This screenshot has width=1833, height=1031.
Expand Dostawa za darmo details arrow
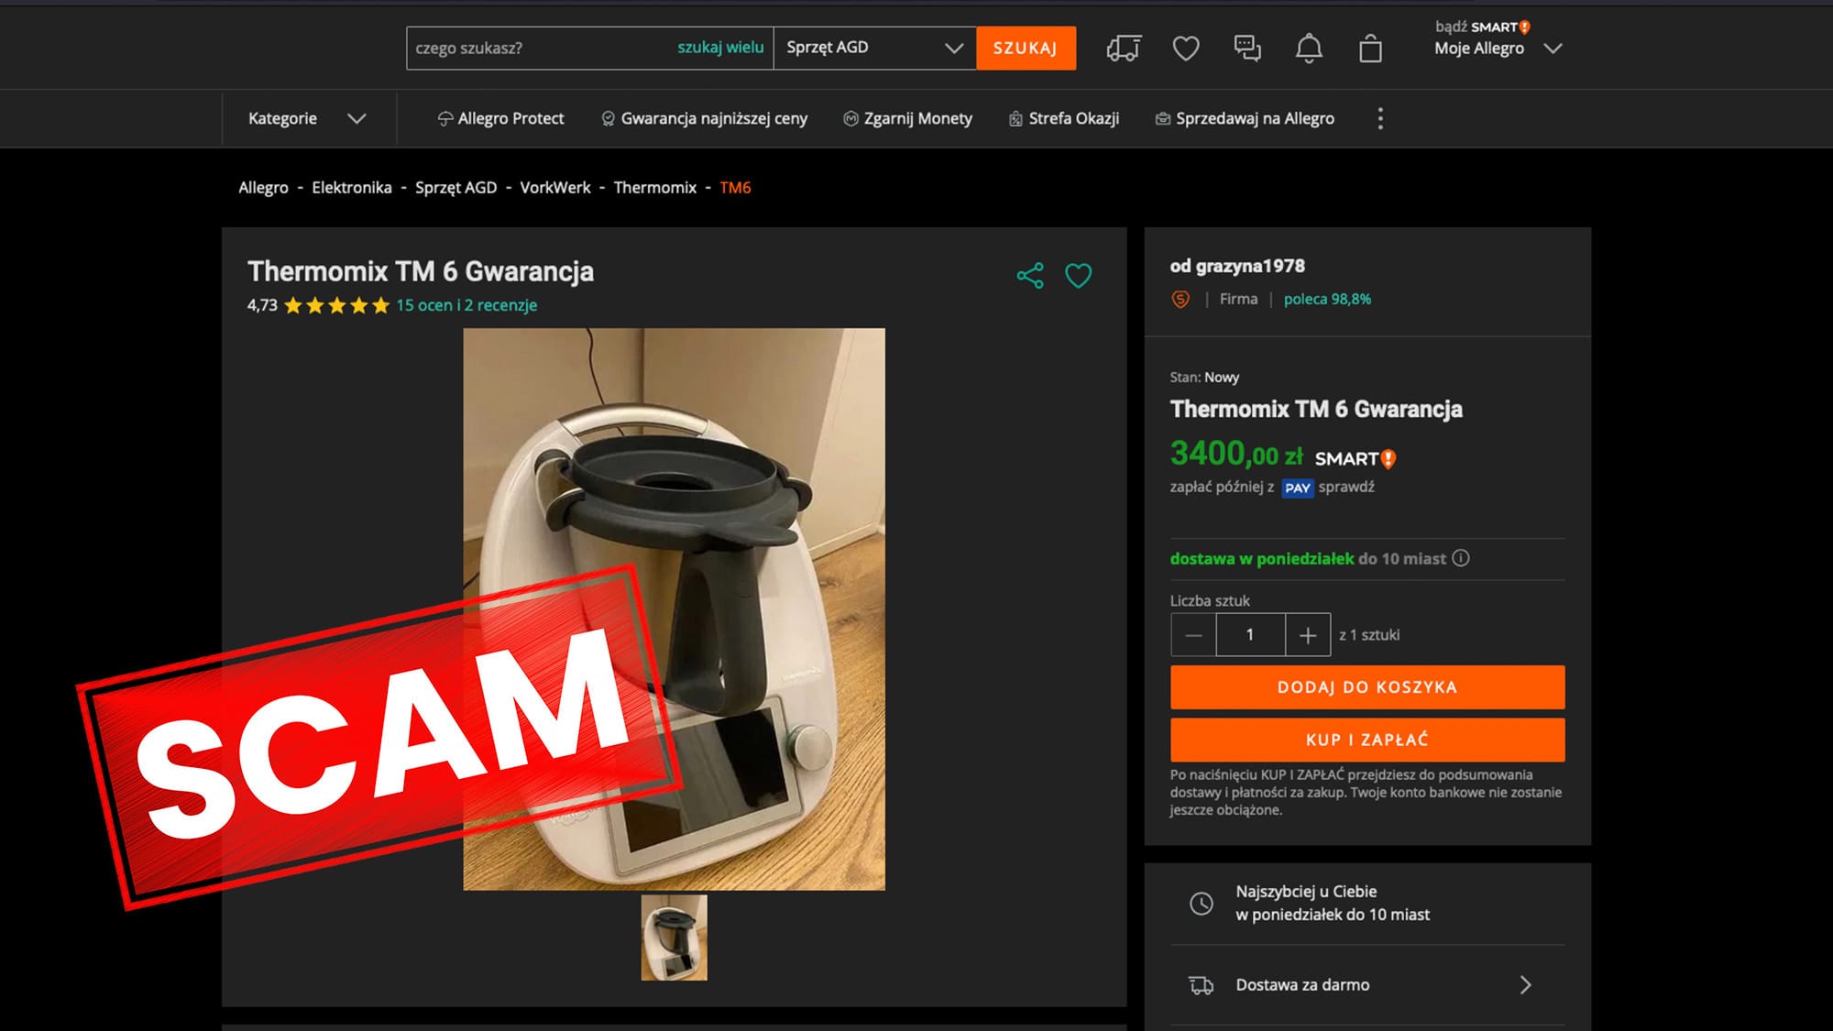(x=1525, y=985)
